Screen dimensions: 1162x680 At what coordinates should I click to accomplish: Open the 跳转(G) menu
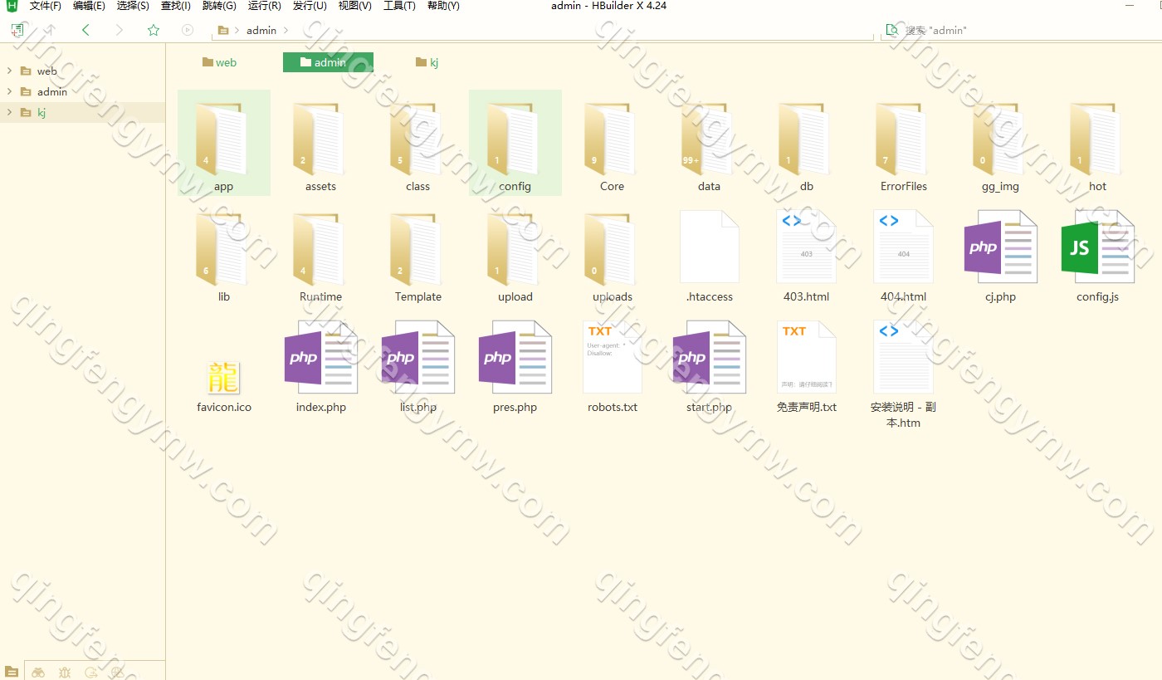(x=219, y=6)
